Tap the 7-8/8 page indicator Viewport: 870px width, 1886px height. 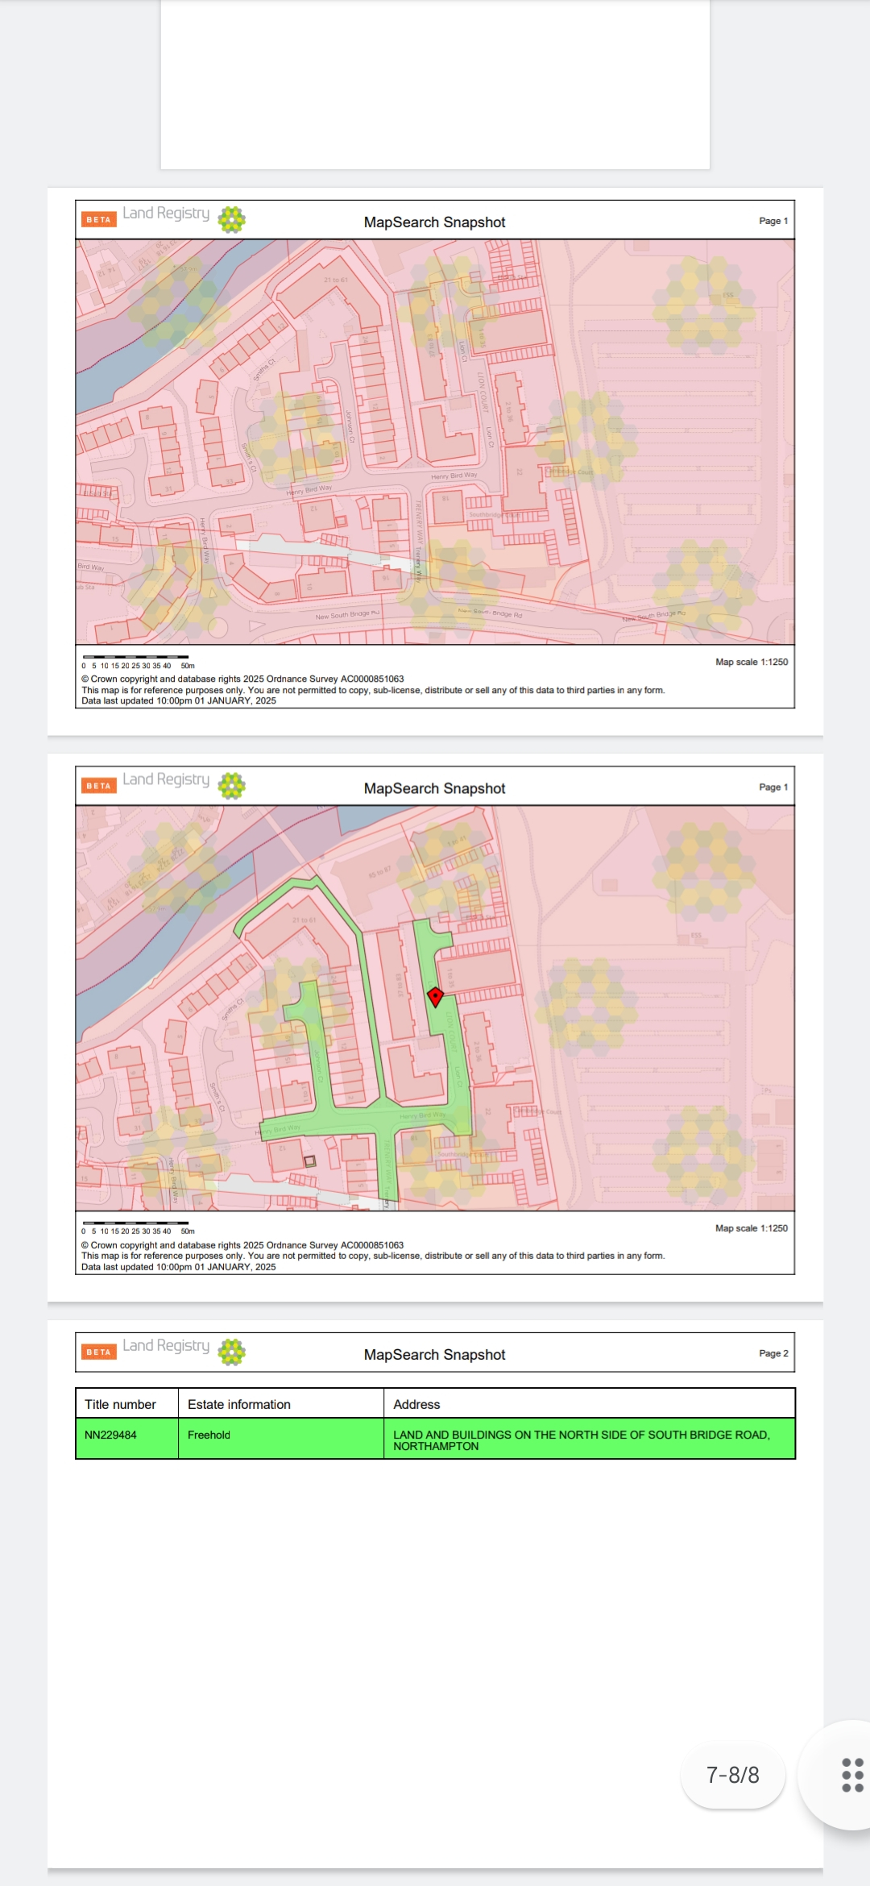tap(733, 1775)
